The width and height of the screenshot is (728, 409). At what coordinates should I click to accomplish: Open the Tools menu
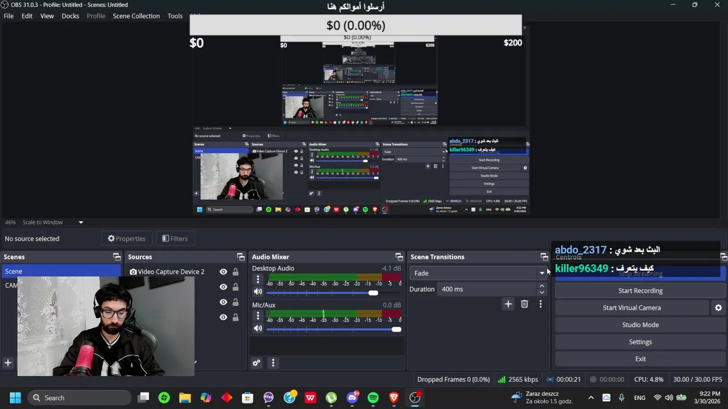pyautogui.click(x=175, y=16)
